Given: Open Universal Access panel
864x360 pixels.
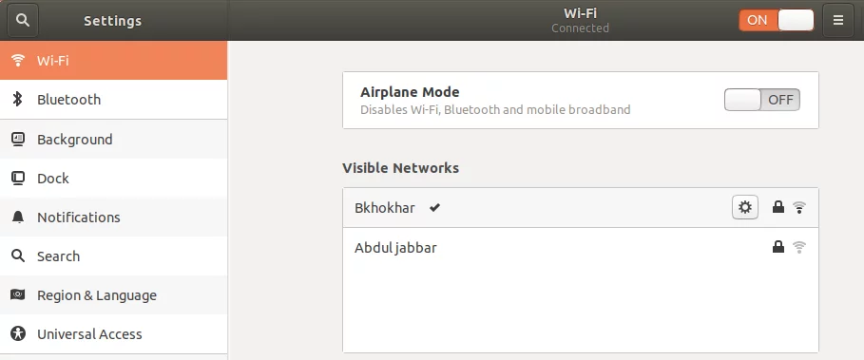Looking at the screenshot, I should pyautogui.click(x=113, y=334).
